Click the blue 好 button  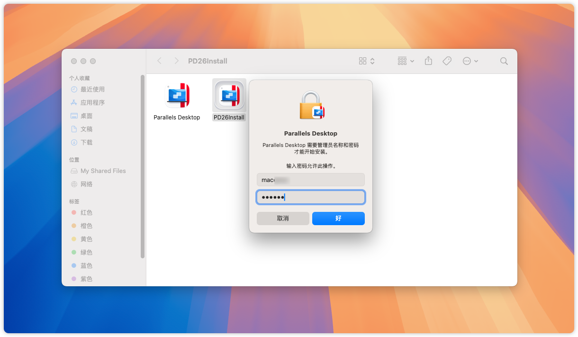tap(338, 219)
